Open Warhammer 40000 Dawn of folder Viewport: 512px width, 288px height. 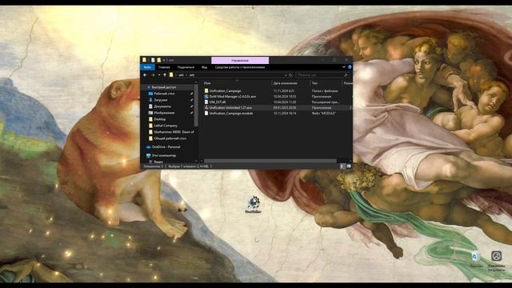174,132
